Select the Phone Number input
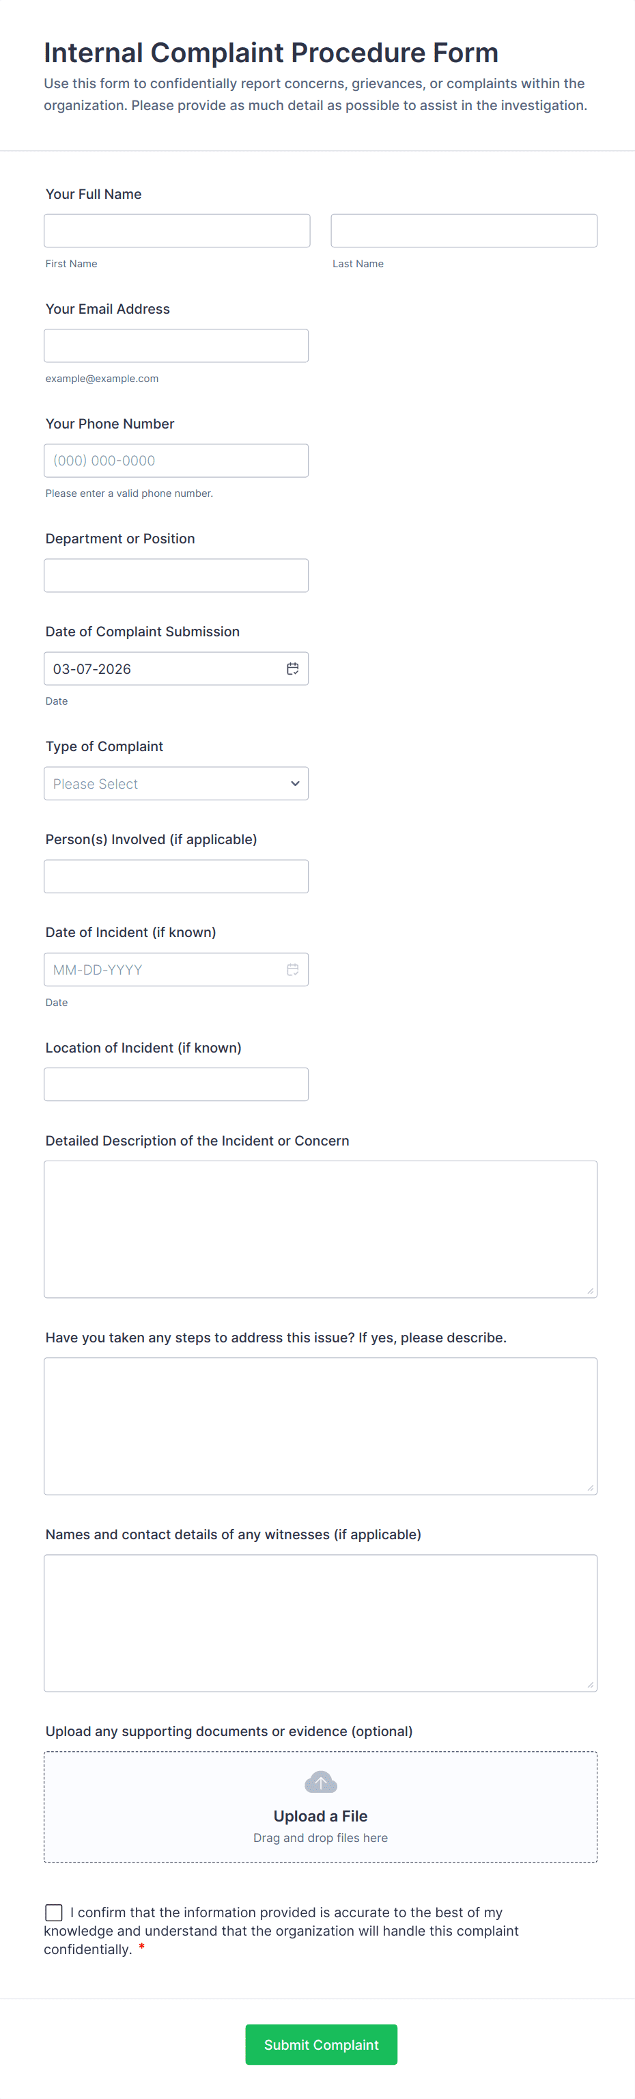This screenshot has width=635, height=2099. click(x=176, y=461)
